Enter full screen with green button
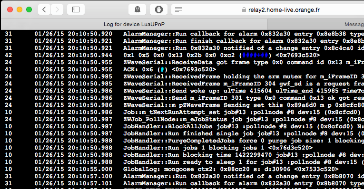This screenshot has width=364, height=189. click(29, 9)
